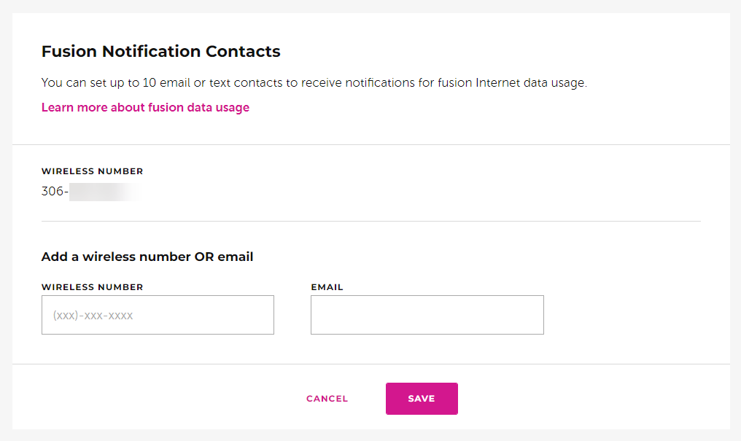Focus the empty EMAIL text box
The width and height of the screenshot is (741, 441).
click(427, 314)
